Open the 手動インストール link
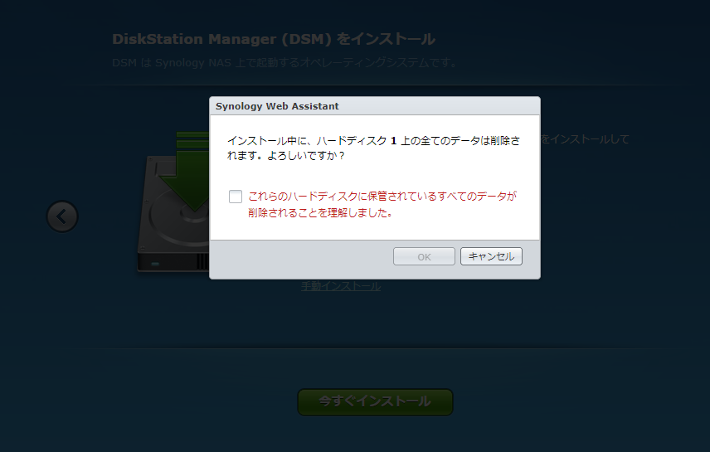Screen dimensions: 710x452 pyautogui.click(x=341, y=286)
